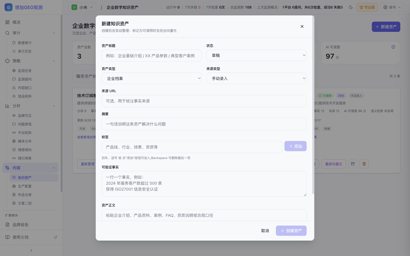
Task: Open 竞品矩阵 sidebar item
Action: click(x=34, y=96)
